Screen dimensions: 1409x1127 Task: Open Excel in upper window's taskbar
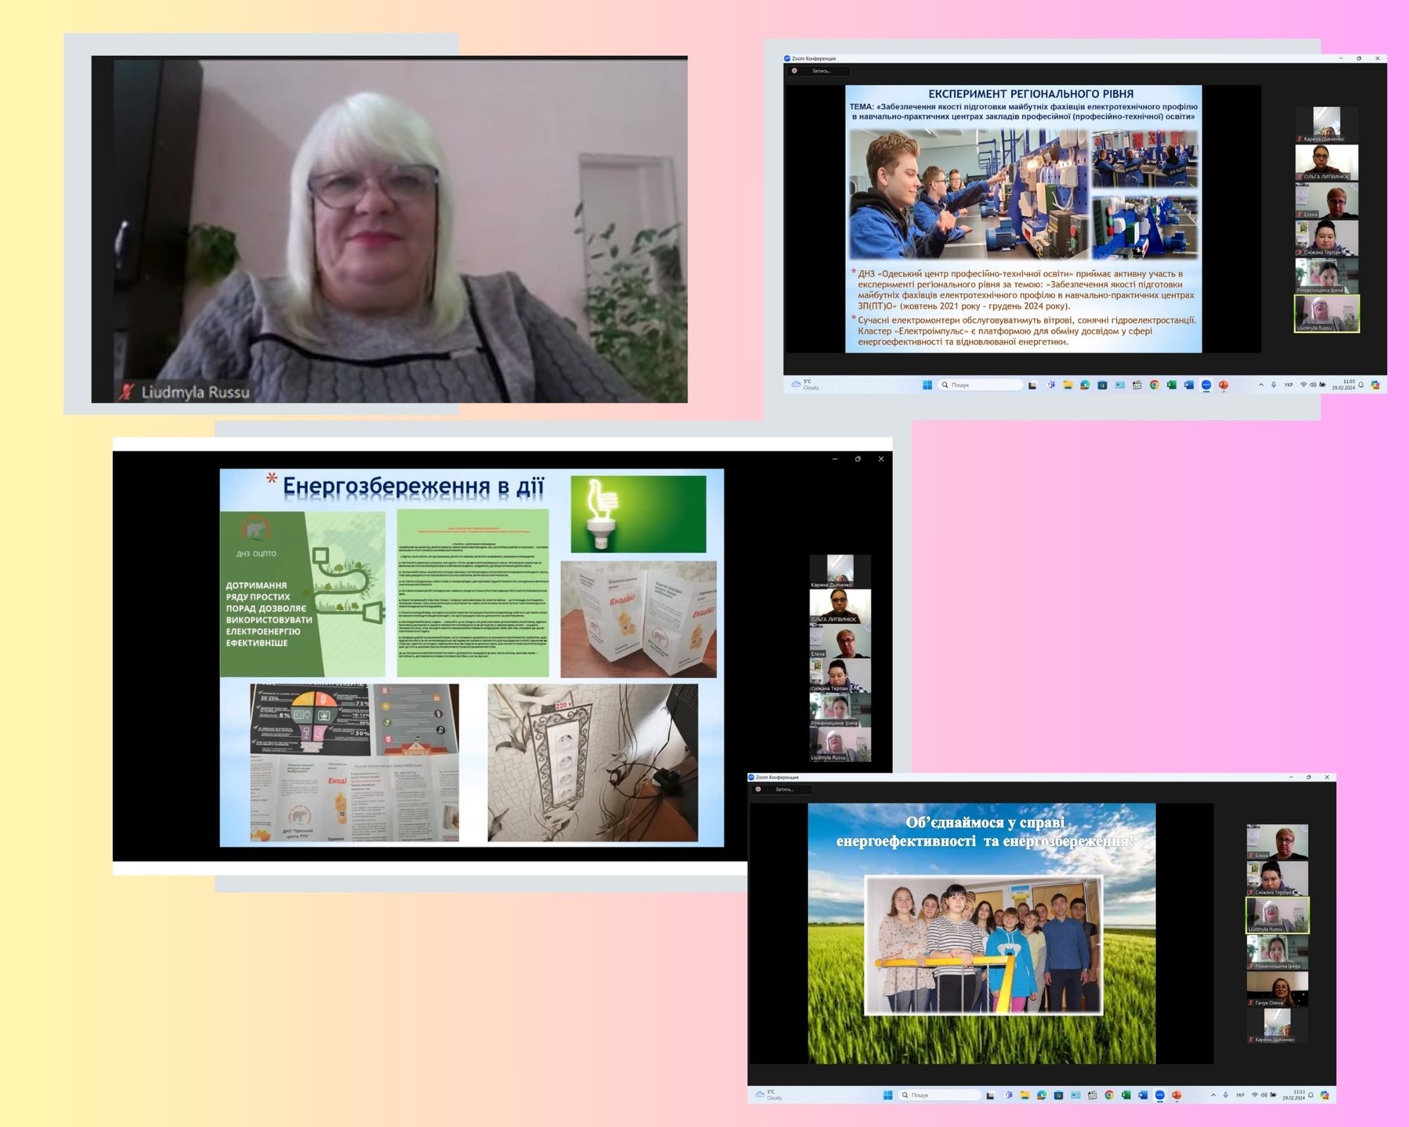click(1172, 385)
